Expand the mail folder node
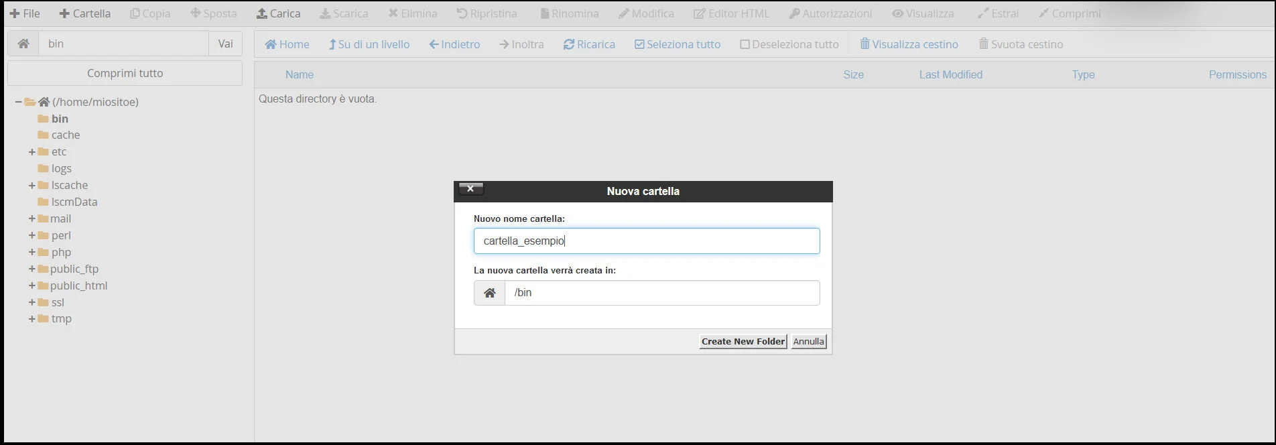 tap(31, 219)
